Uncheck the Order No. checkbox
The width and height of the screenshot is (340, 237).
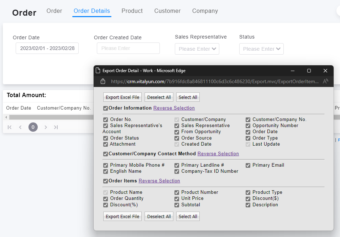coord(106,120)
